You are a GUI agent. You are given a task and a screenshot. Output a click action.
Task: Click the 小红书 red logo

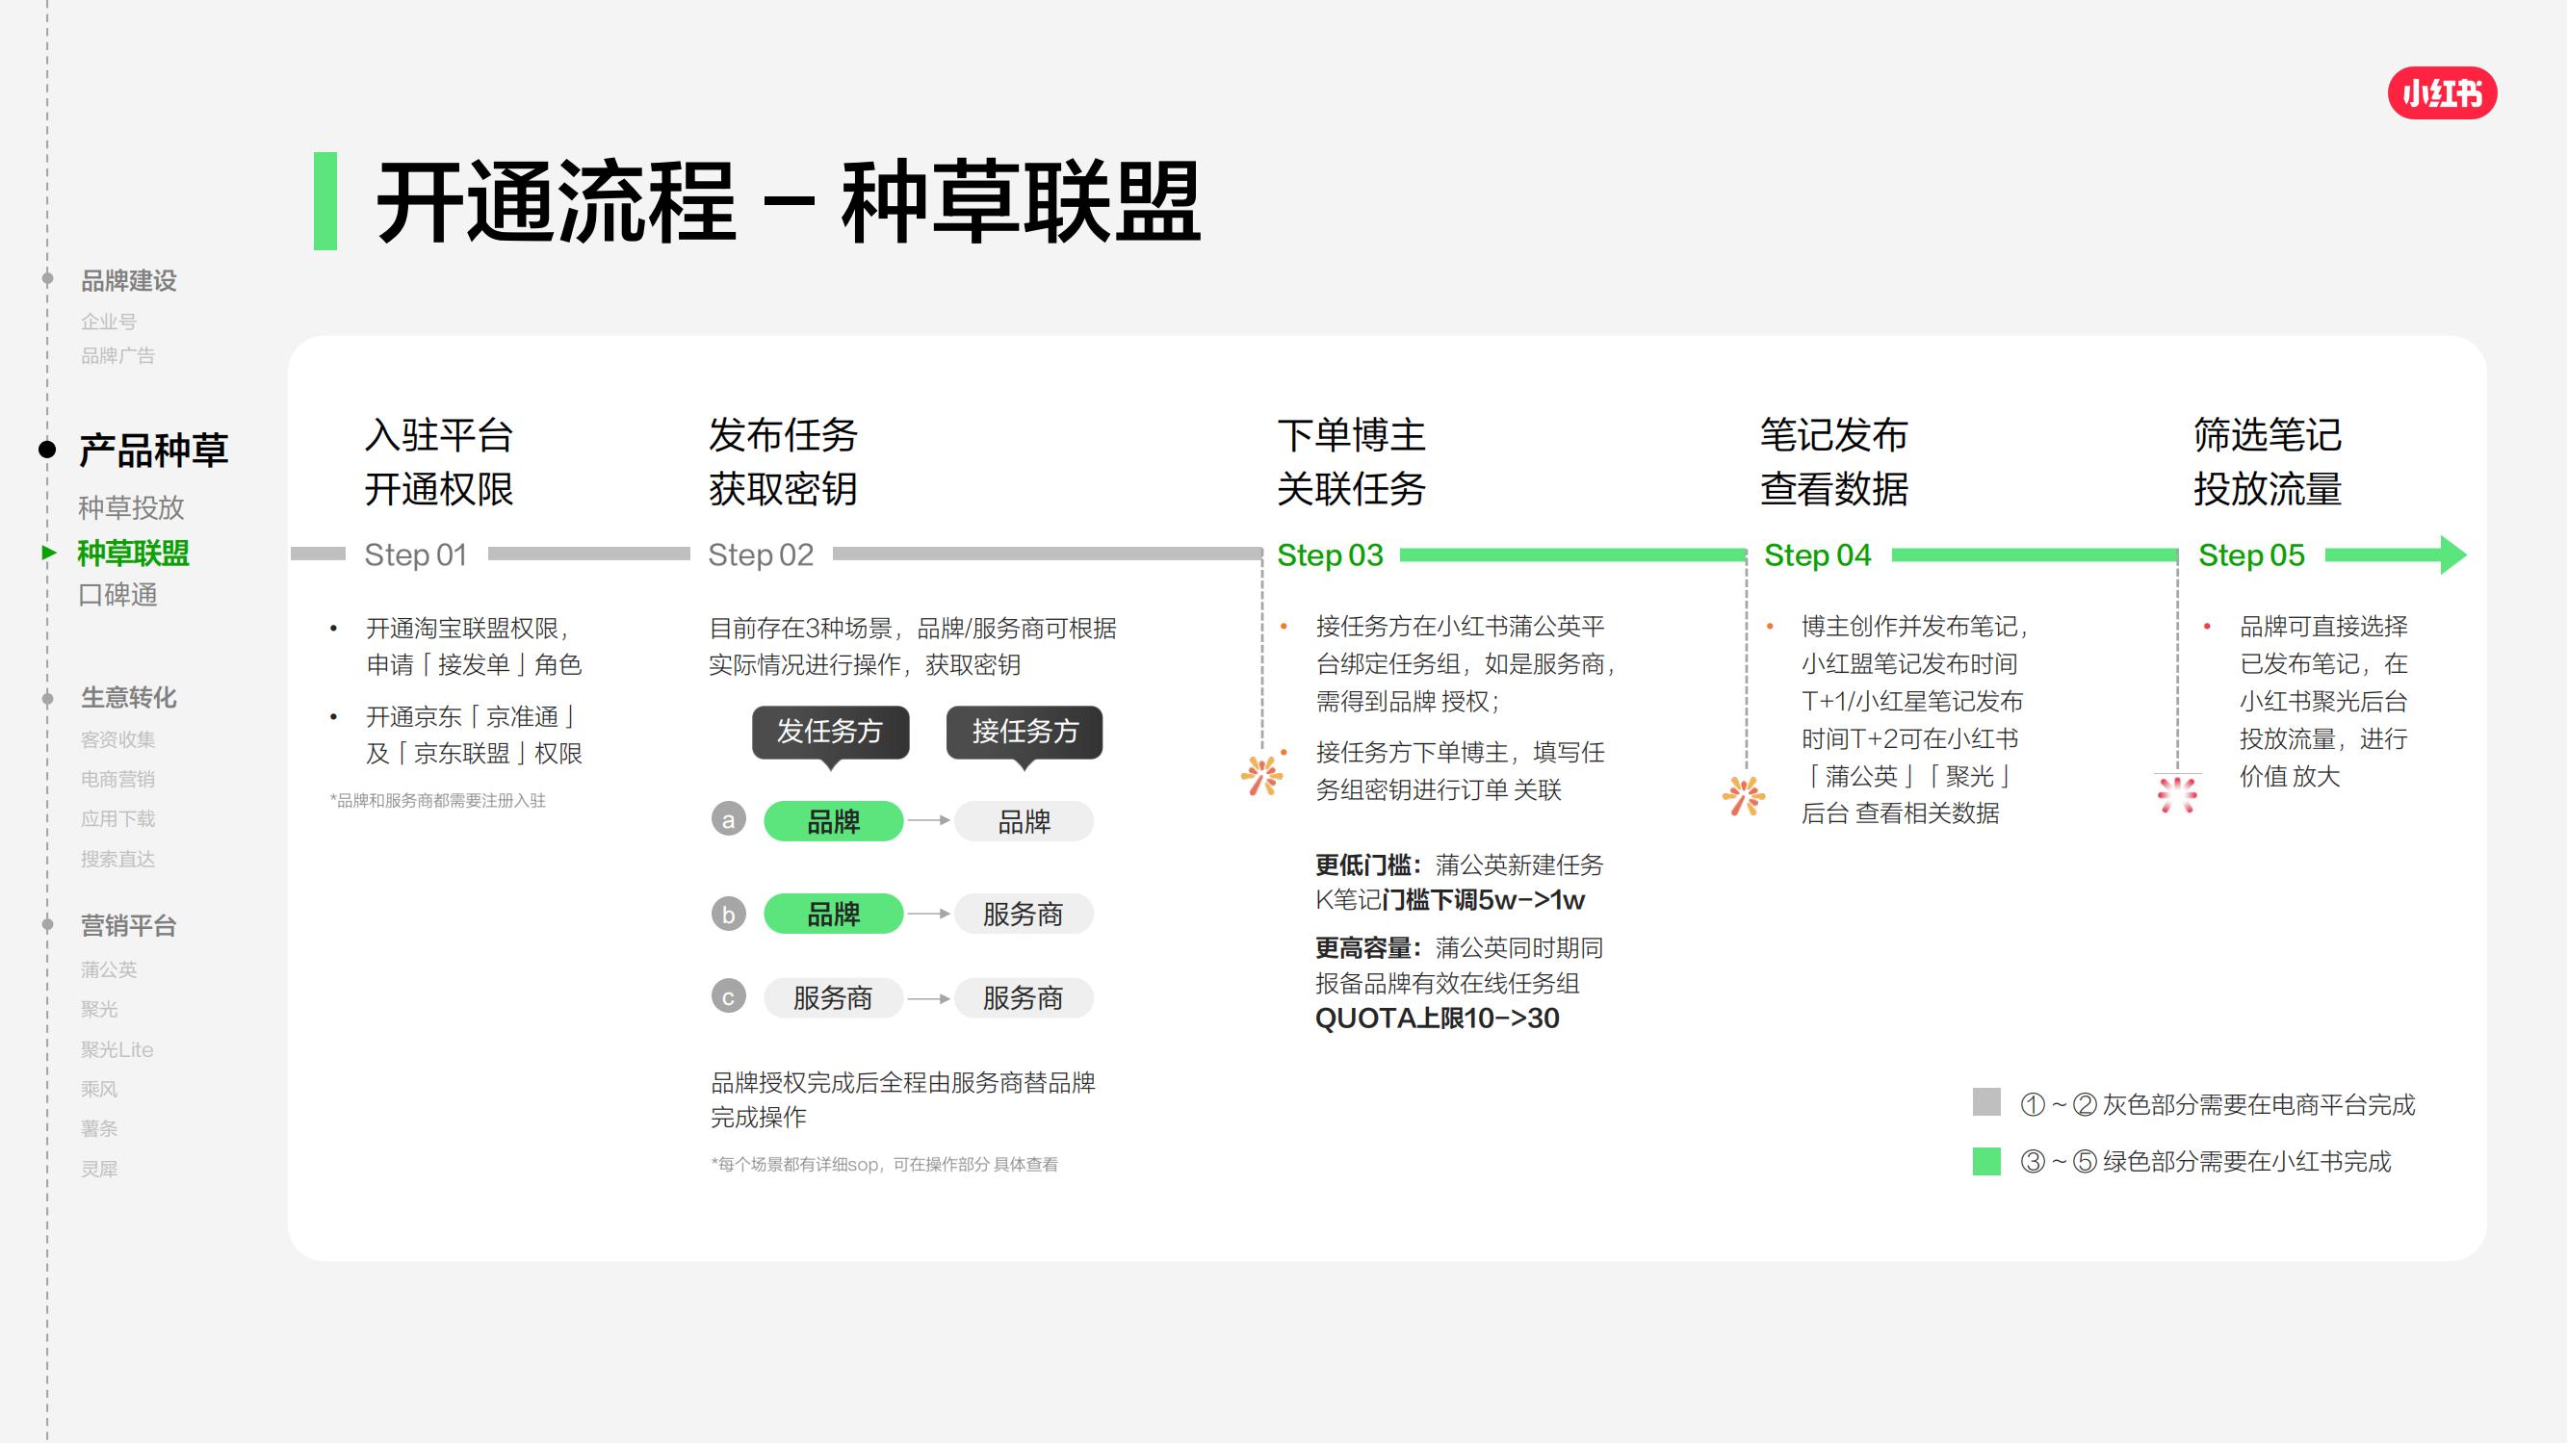pyautogui.click(x=2442, y=93)
